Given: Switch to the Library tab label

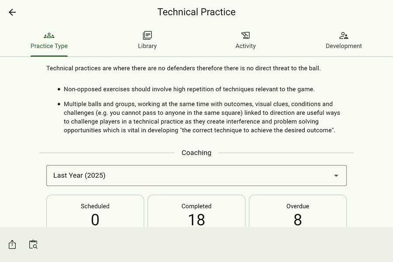Looking at the screenshot, I should coord(147,46).
